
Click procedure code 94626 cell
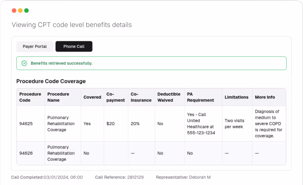click(26, 153)
